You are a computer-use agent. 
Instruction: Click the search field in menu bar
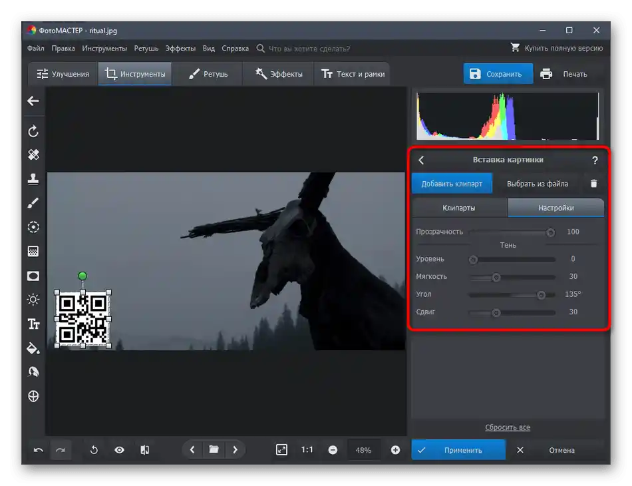point(309,49)
